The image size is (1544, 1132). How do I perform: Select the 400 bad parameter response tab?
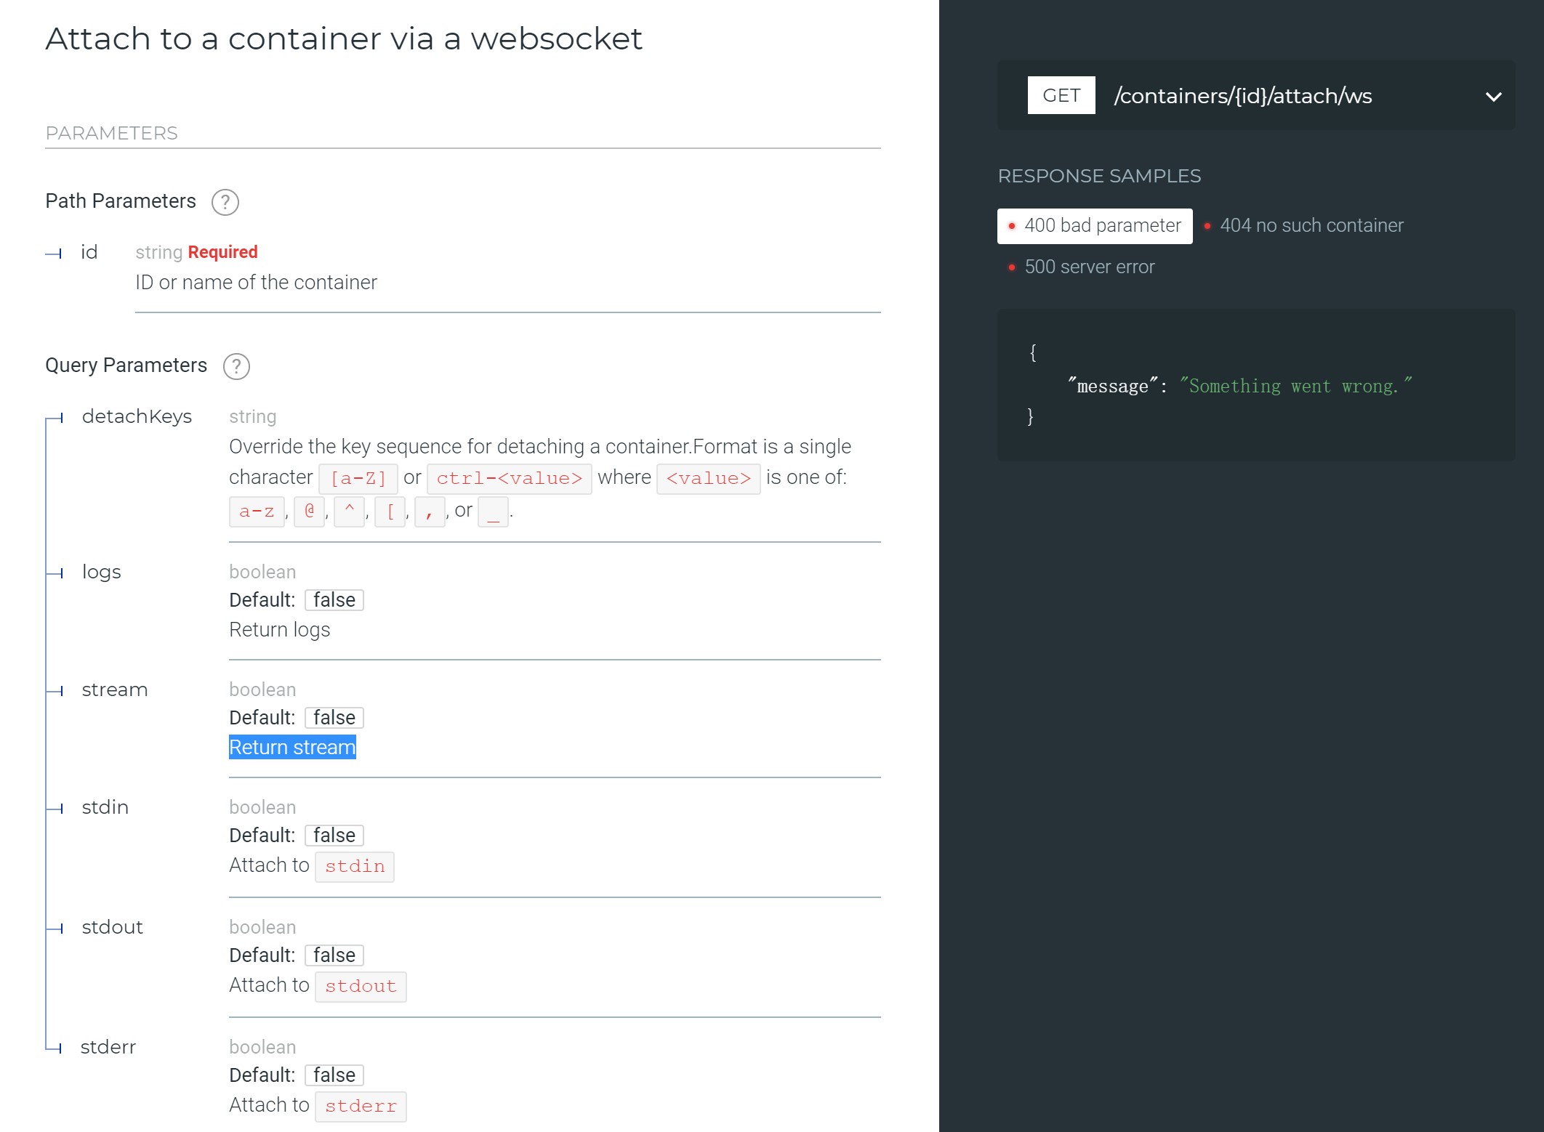(1094, 226)
